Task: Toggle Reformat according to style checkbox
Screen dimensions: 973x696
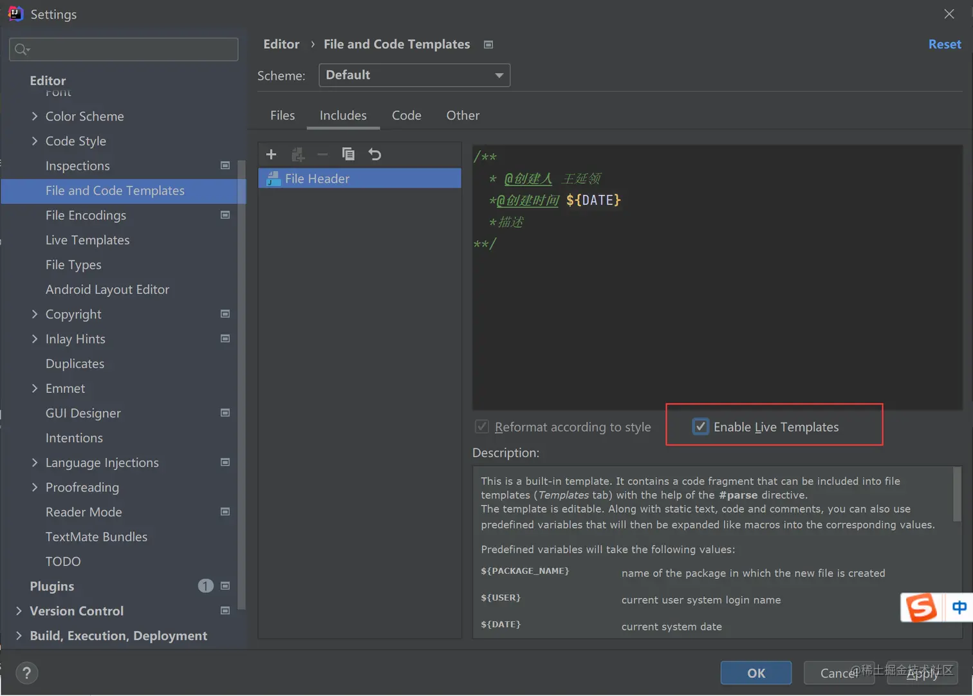Action: click(x=481, y=426)
